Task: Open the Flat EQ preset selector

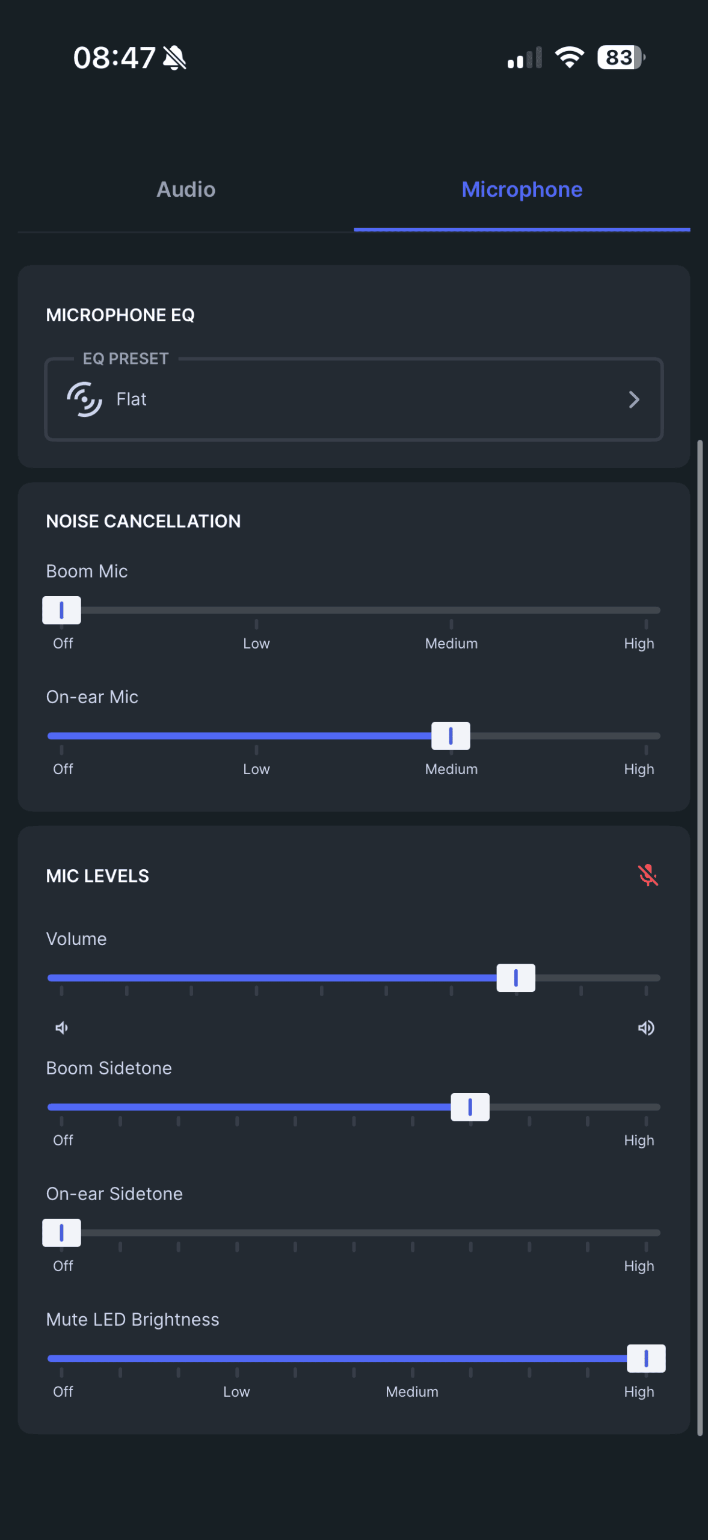Action: tap(354, 399)
